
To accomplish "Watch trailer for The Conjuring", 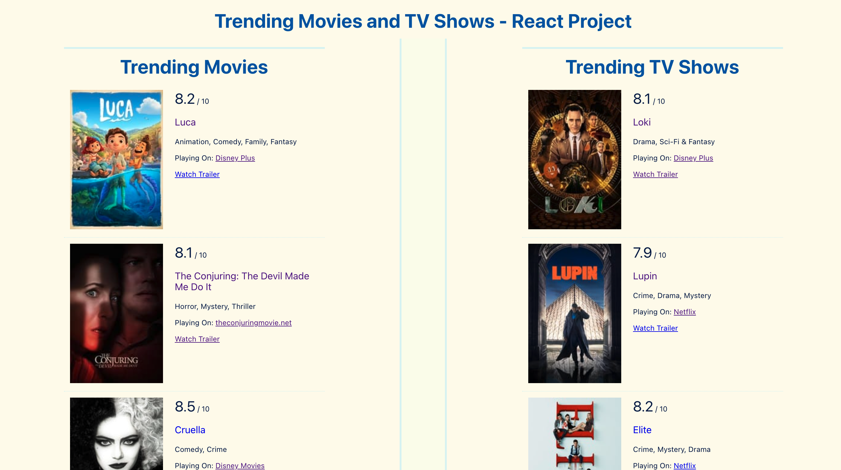I will tap(197, 339).
